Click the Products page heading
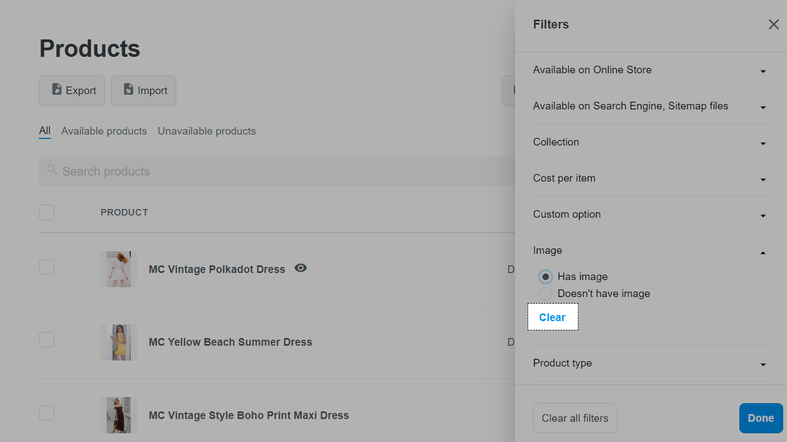 pyautogui.click(x=90, y=49)
